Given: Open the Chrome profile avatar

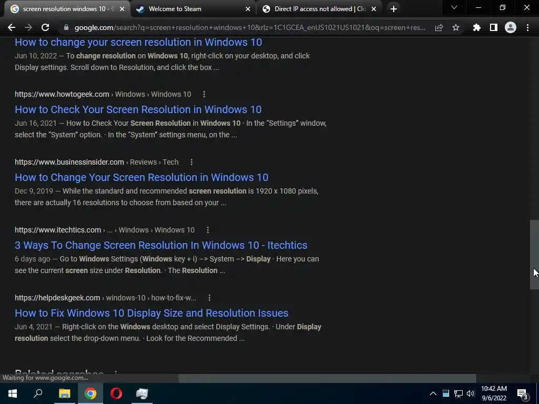Looking at the screenshot, I should pos(511,27).
